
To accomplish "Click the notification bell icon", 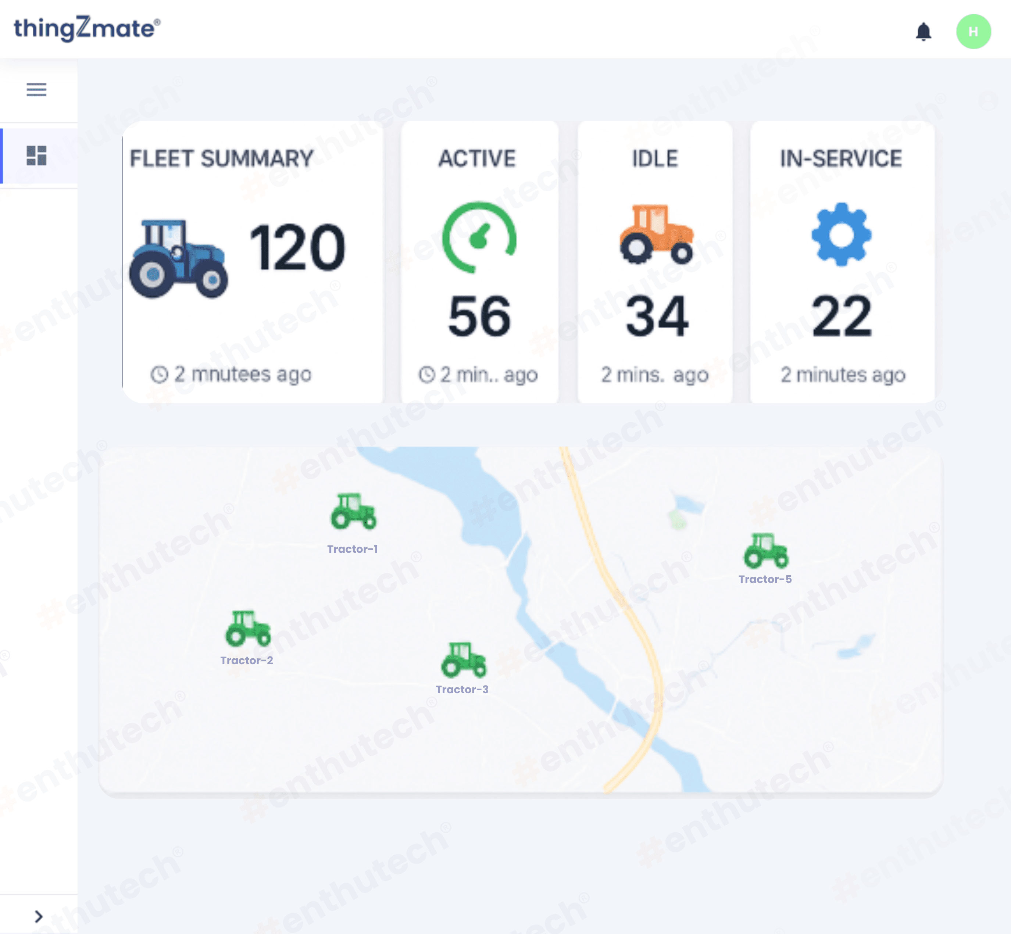I will [923, 32].
